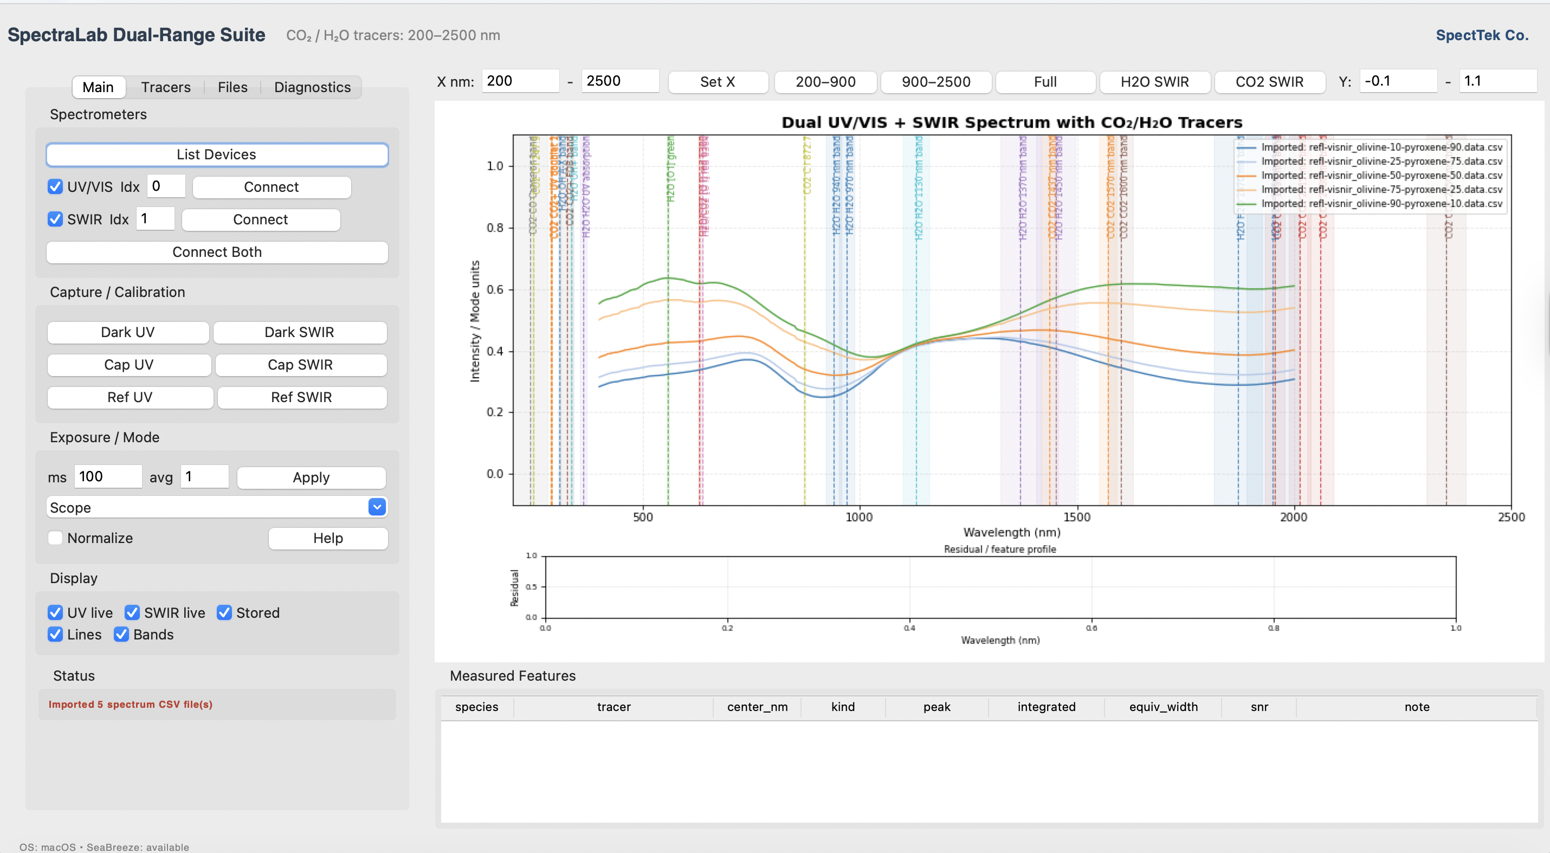
Task: Click the SWIR Idx input field
Action: tap(155, 219)
